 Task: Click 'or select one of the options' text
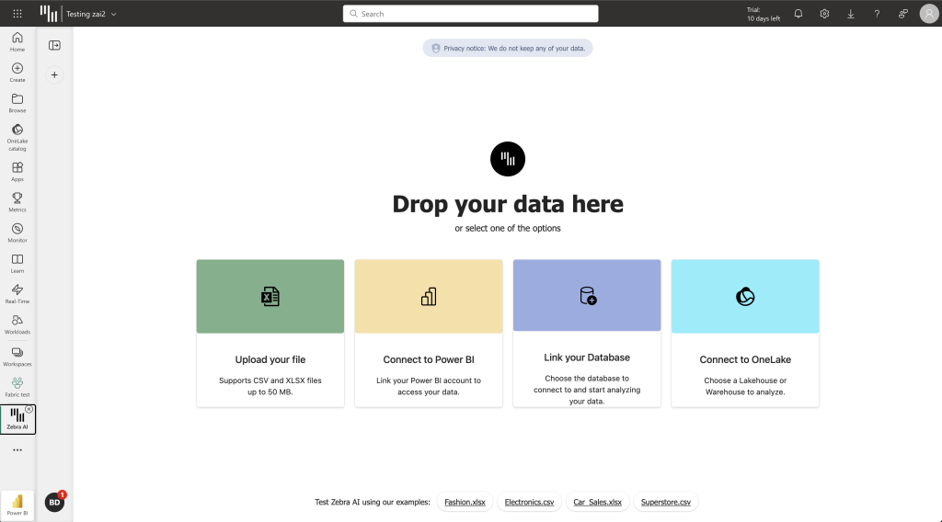[x=508, y=228]
